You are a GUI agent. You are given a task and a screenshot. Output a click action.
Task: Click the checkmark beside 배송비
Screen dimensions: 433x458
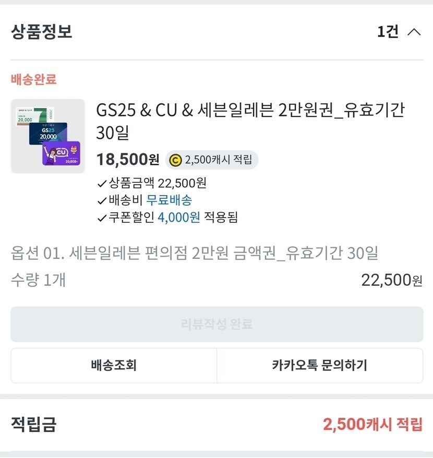[102, 200]
